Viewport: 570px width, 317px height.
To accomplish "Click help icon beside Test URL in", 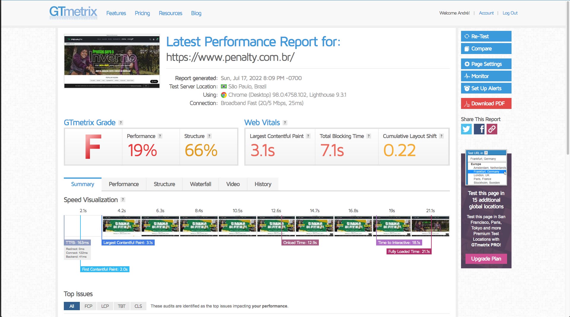I will click(486, 153).
